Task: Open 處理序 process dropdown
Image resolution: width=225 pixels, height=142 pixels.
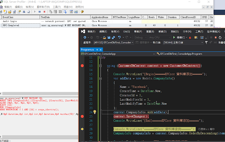Action: 113,42
